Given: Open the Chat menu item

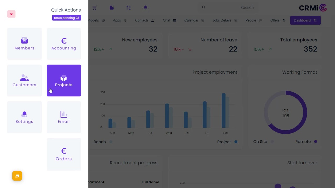Looking at the screenshot, I should pos(170,20).
